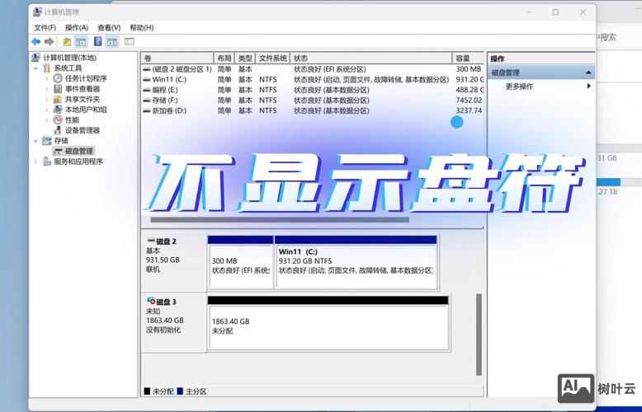The image size is (642, 412).
Task: Click the horizontal scrollbar under volume list
Action: click(x=280, y=220)
